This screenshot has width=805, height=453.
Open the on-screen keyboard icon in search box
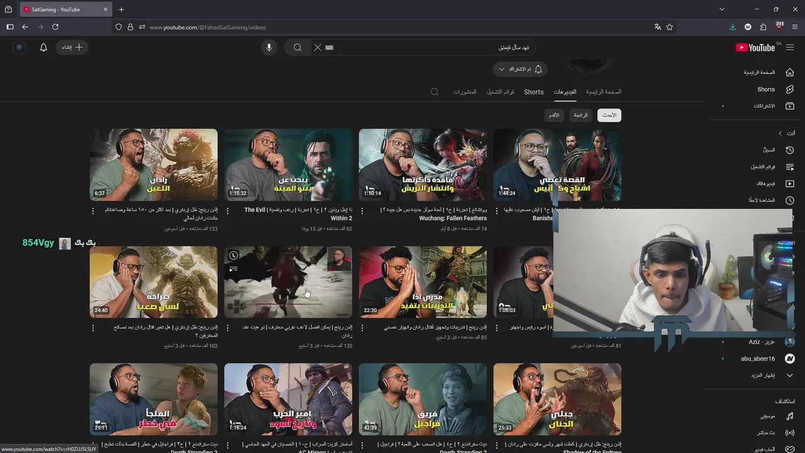pos(330,47)
